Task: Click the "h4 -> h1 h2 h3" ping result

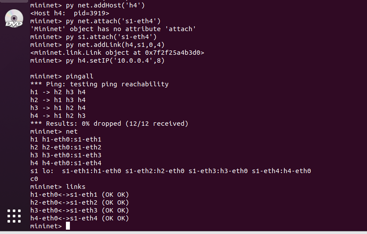Action: pyautogui.click(x=58, y=116)
